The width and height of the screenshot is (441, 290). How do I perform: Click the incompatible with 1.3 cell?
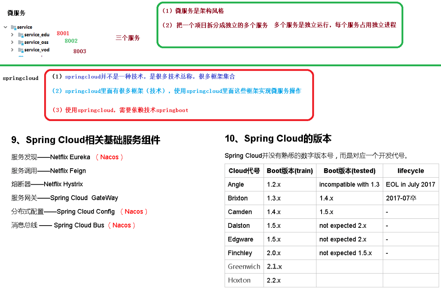[349, 184]
